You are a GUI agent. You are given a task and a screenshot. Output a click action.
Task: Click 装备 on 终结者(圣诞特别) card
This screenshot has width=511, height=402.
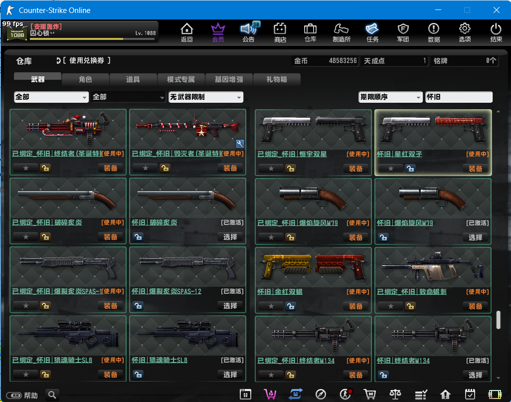111,168
